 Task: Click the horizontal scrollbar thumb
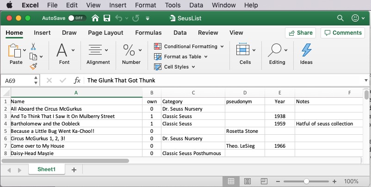pos(65,161)
